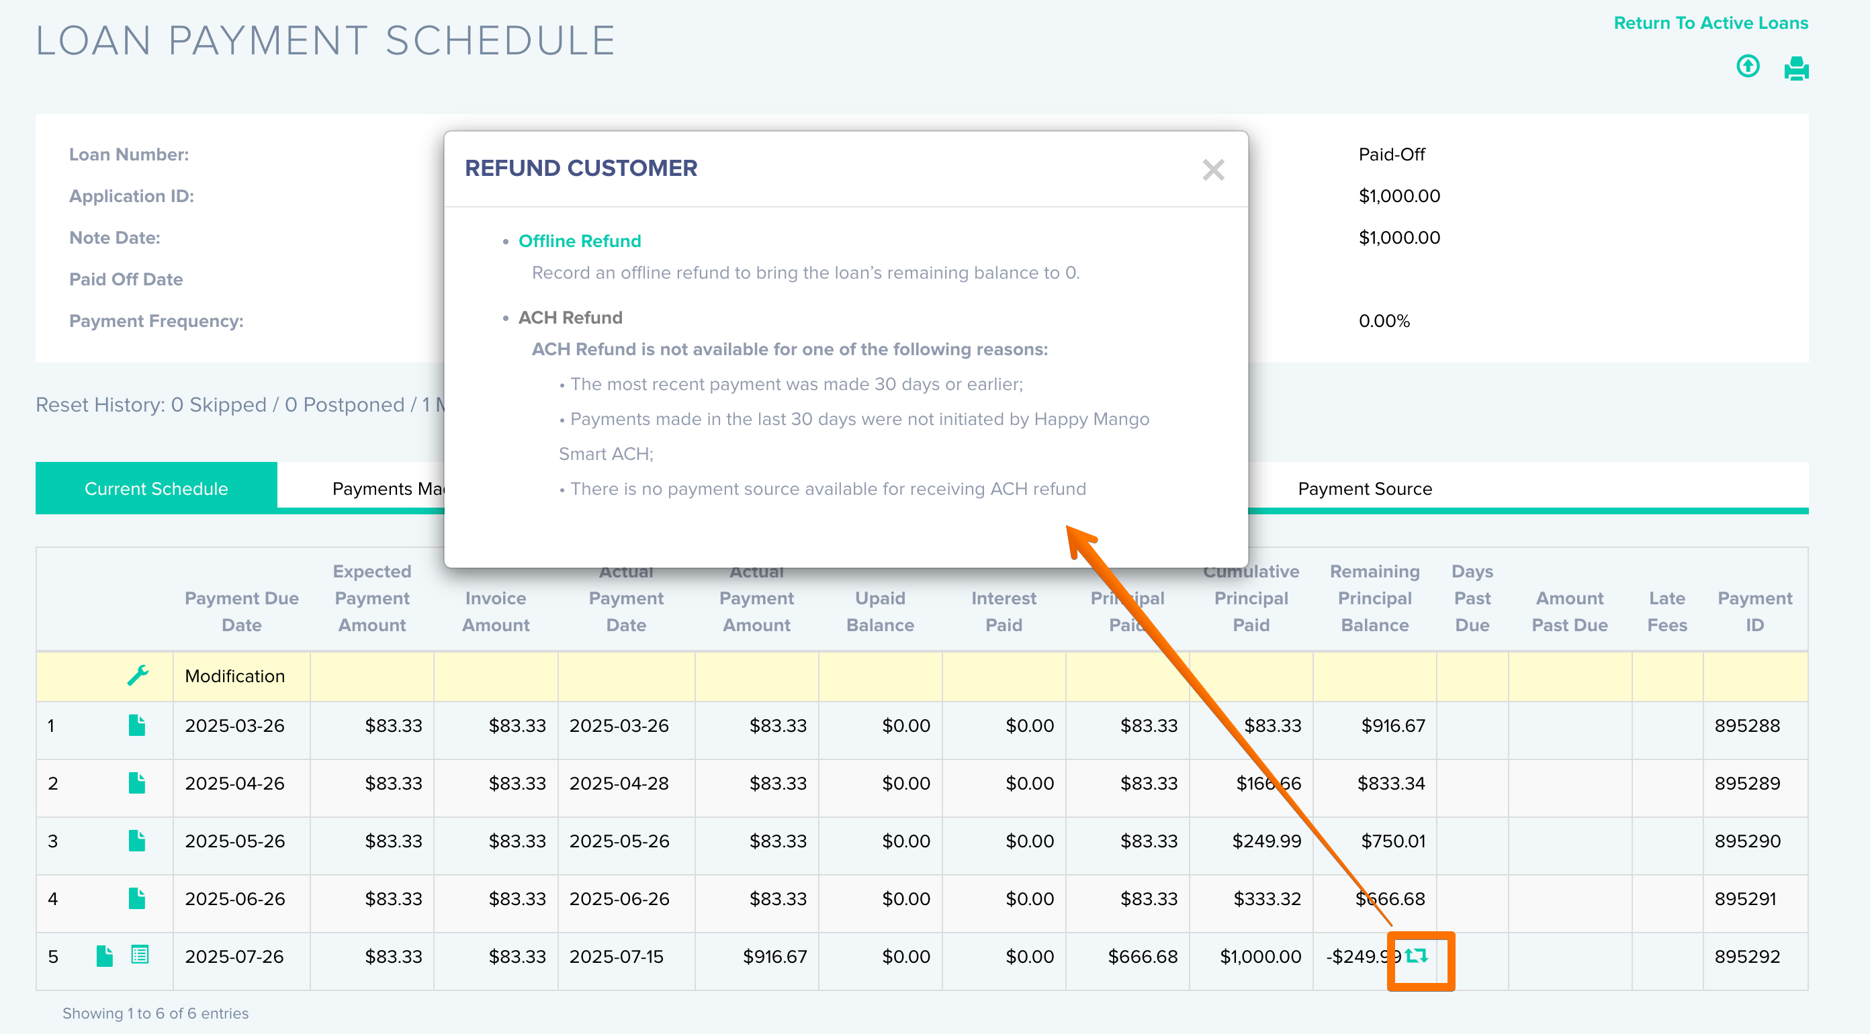Click the Payment ID column header
The width and height of the screenshot is (1870, 1034).
coord(1754,611)
